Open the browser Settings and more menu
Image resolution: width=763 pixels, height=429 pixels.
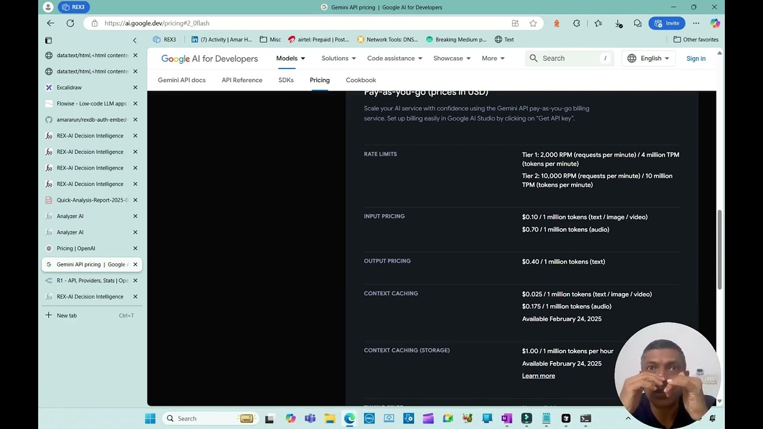tap(696, 23)
